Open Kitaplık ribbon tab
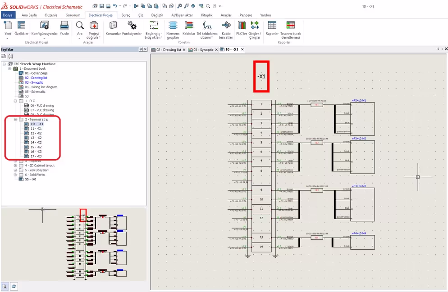 tap(206, 15)
